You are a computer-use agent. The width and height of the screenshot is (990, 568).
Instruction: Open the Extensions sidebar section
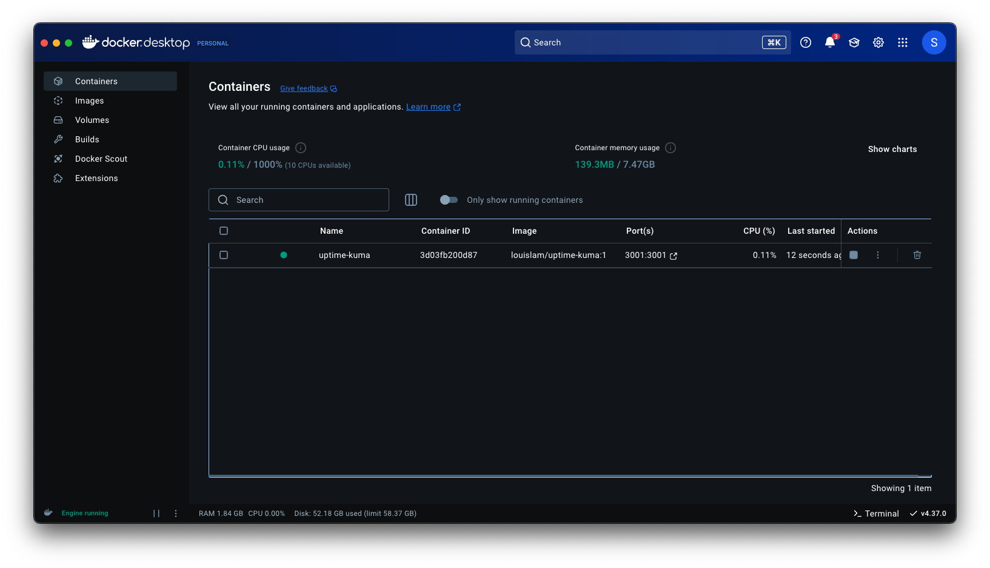pyautogui.click(x=110, y=178)
